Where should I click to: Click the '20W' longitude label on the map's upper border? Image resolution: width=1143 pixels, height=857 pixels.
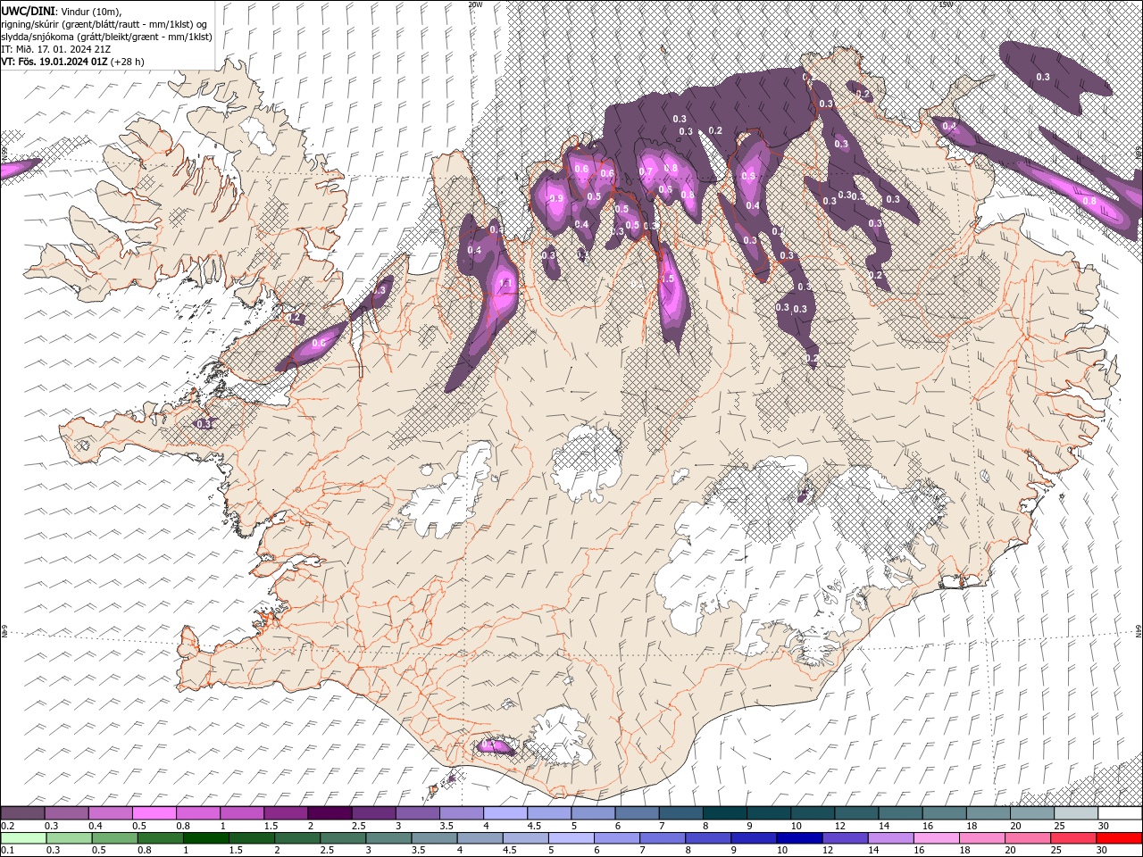point(475,4)
